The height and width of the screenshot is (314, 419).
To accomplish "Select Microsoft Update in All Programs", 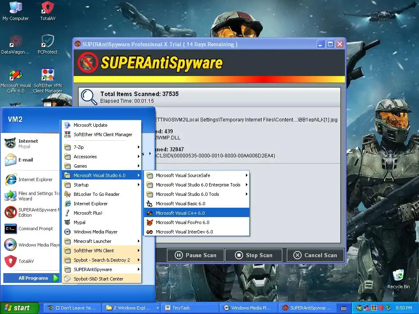I will point(102,125).
